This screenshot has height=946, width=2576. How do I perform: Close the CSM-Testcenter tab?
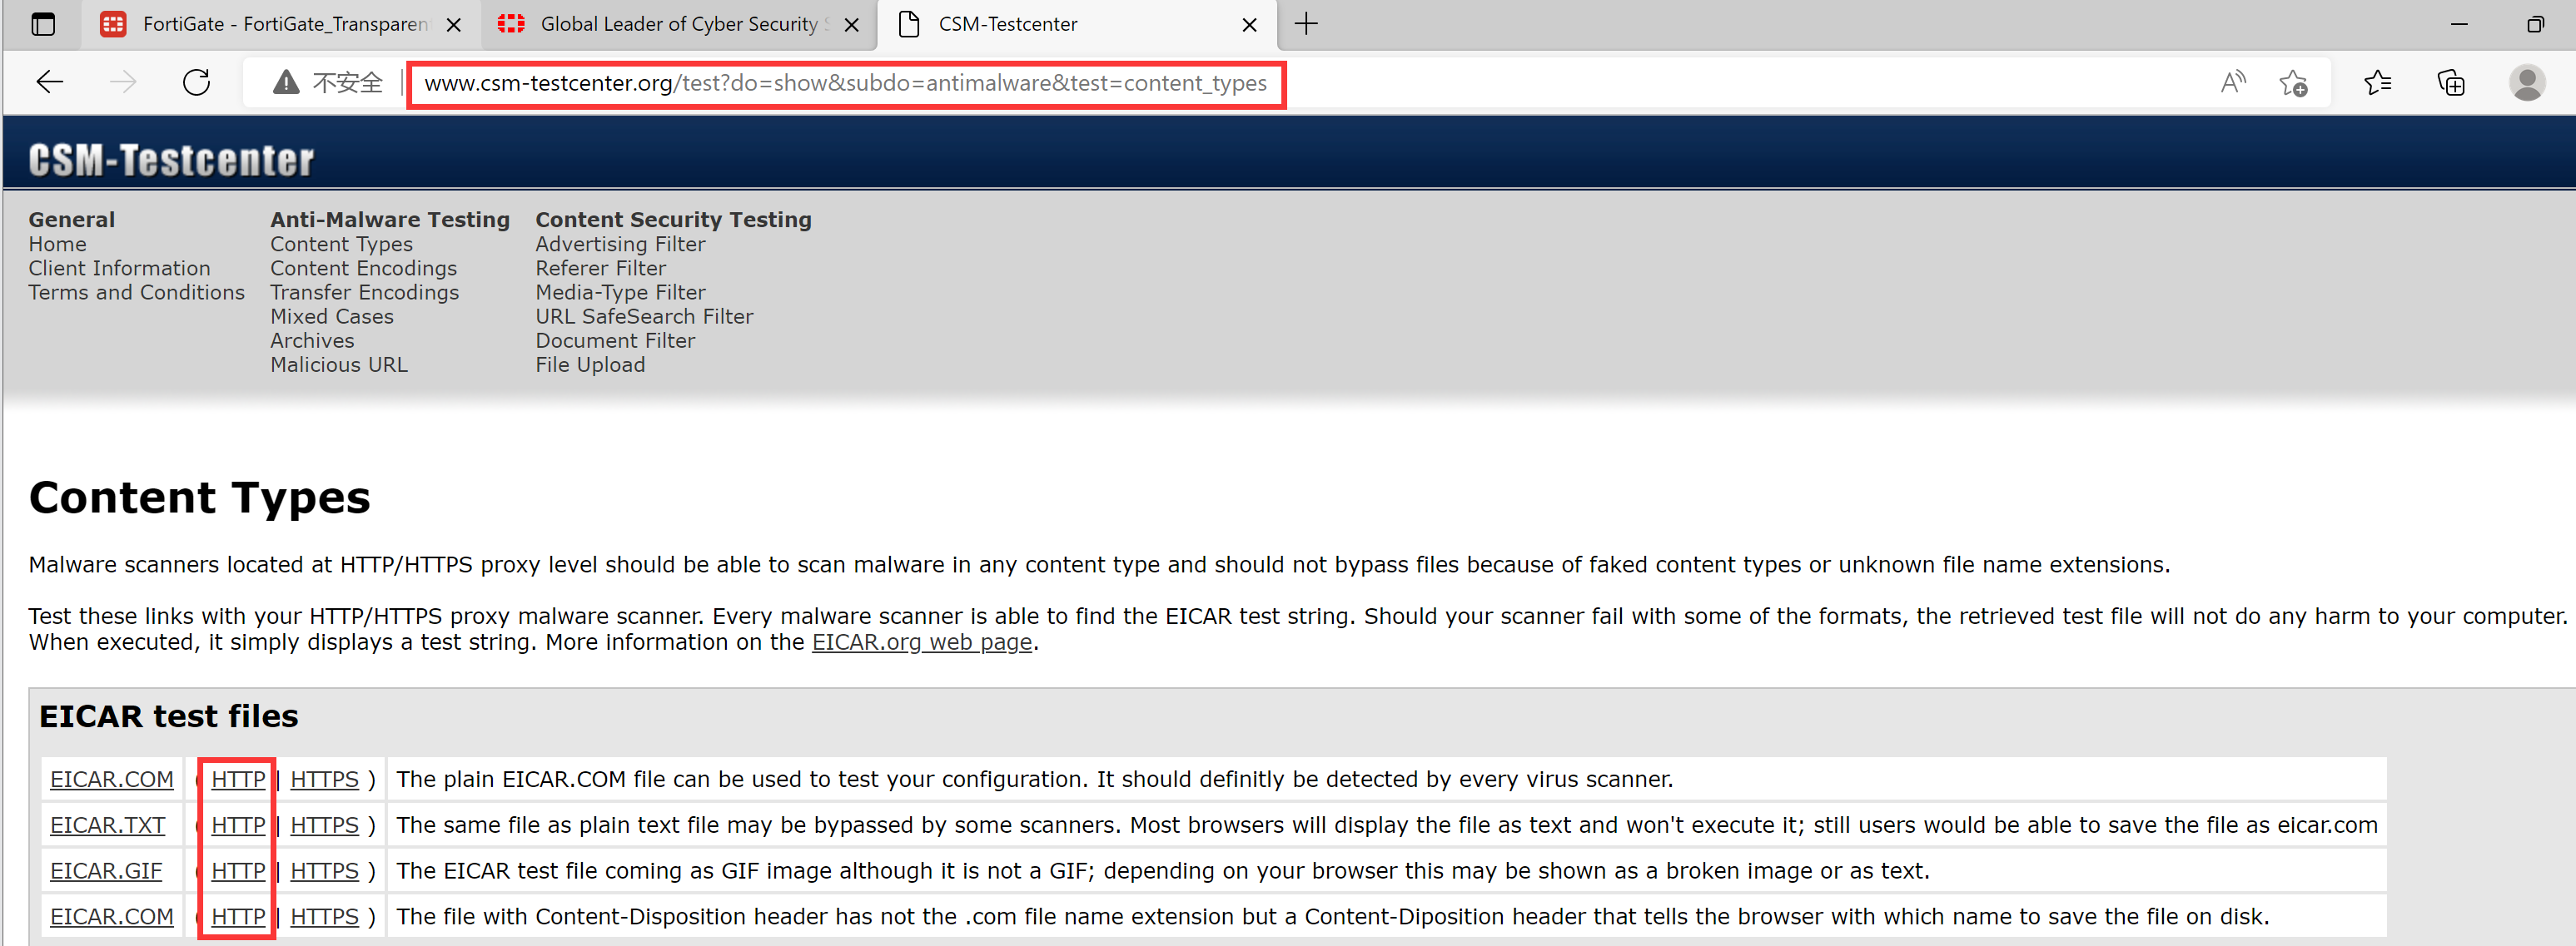[1249, 25]
